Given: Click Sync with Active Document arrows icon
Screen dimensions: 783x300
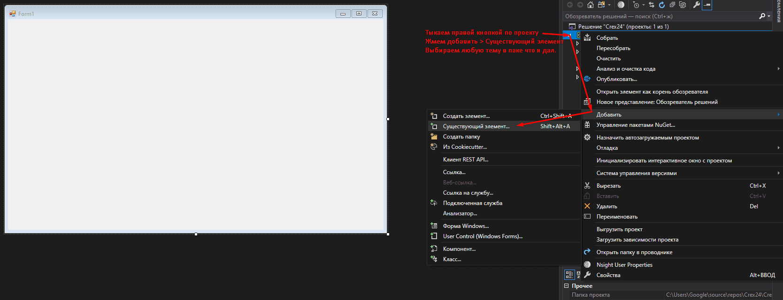Looking at the screenshot, I should (652, 5).
